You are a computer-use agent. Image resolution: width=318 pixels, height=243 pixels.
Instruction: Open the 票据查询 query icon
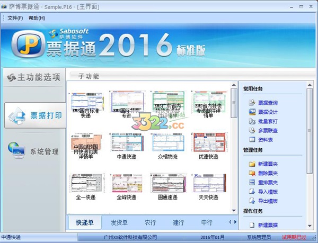coord(252,103)
